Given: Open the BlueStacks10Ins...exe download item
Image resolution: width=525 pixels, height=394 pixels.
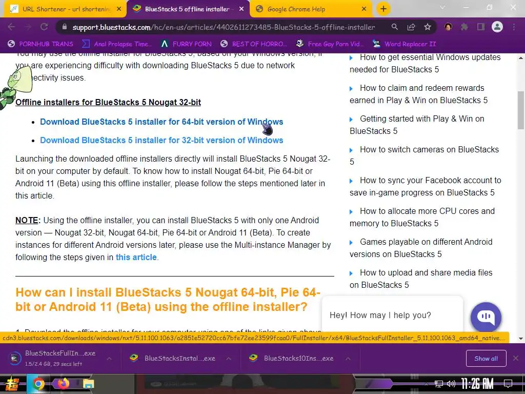Looking at the screenshot, I should (292, 358).
